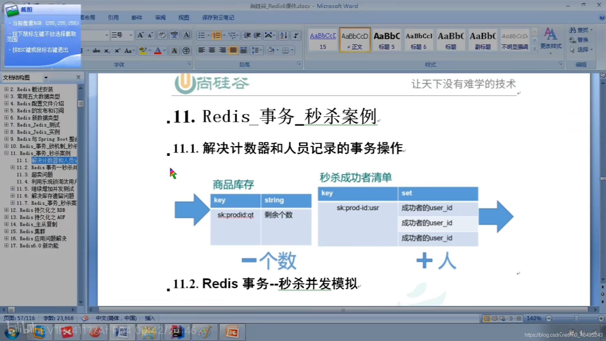
Task: Open the Paragraph dialog launcher
Action: click(x=298, y=64)
